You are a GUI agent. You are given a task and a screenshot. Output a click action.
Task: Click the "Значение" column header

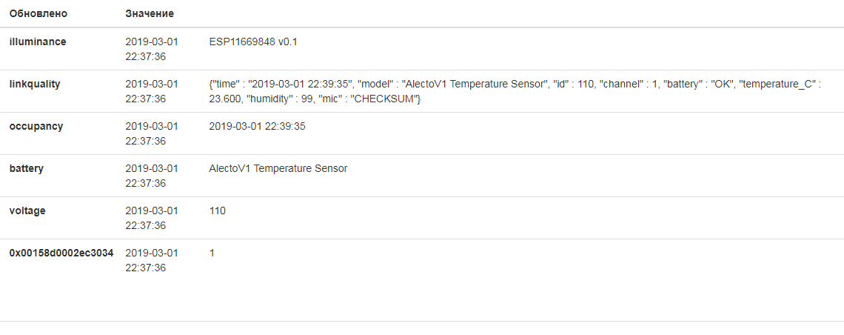[x=150, y=13]
